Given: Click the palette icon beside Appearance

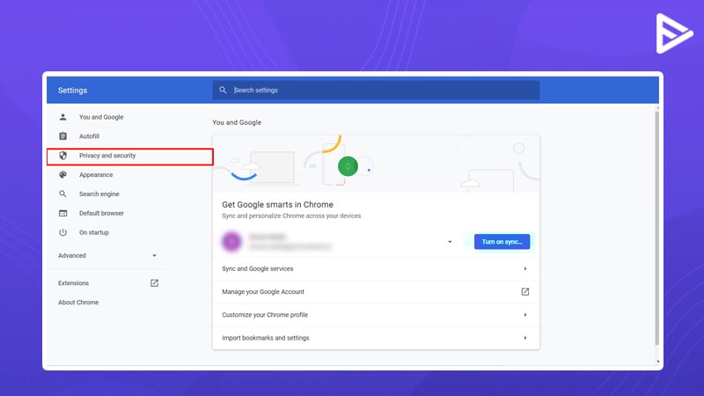Looking at the screenshot, I should [x=62, y=174].
